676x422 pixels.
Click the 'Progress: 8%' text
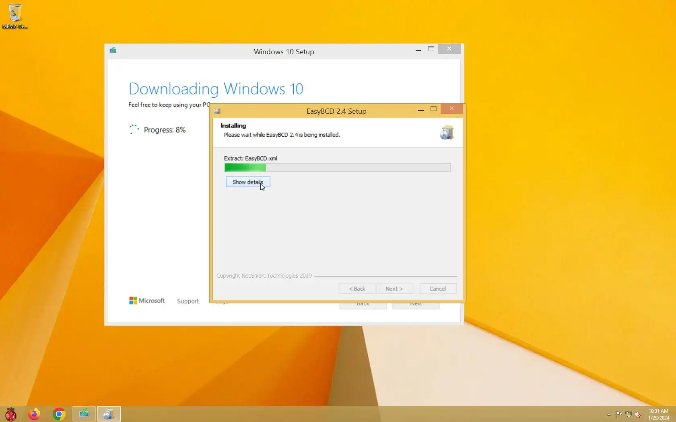(x=165, y=130)
